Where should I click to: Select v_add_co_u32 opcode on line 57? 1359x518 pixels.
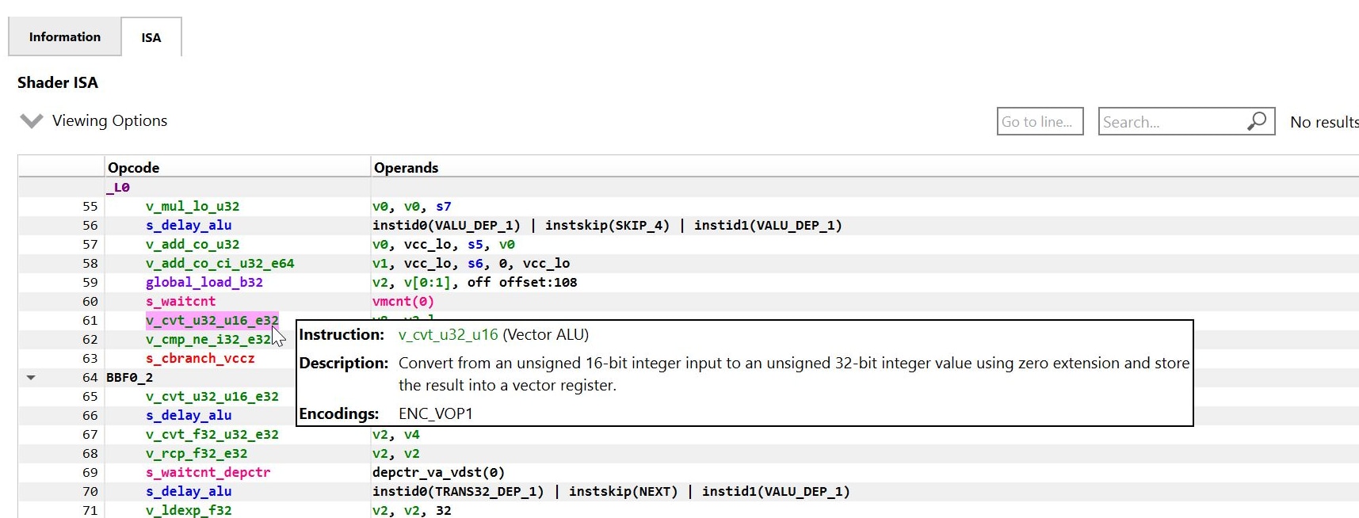pos(193,245)
